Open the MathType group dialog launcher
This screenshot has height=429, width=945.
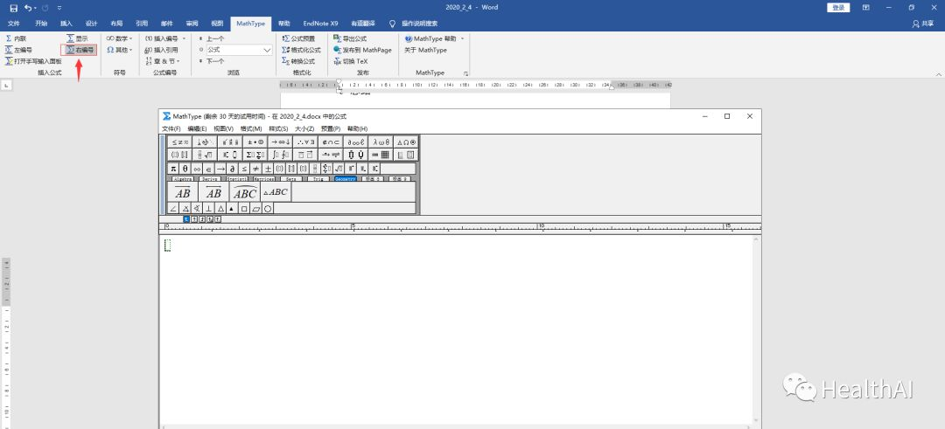[x=465, y=73]
